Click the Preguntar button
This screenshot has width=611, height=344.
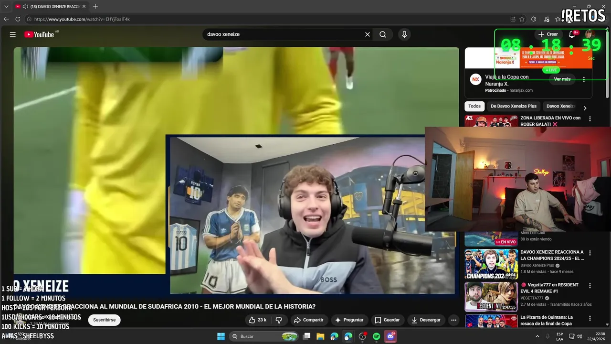coord(349,320)
